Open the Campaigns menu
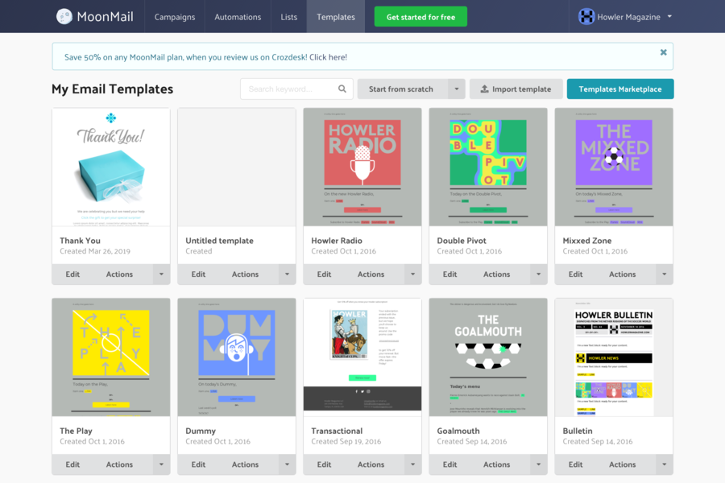Image resolution: width=725 pixels, height=483 pixels. coord(174,17)
